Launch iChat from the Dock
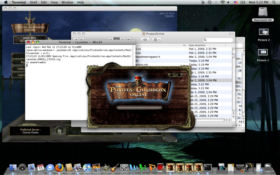Viewport: 280px width, 175px height. pos(50,168)
